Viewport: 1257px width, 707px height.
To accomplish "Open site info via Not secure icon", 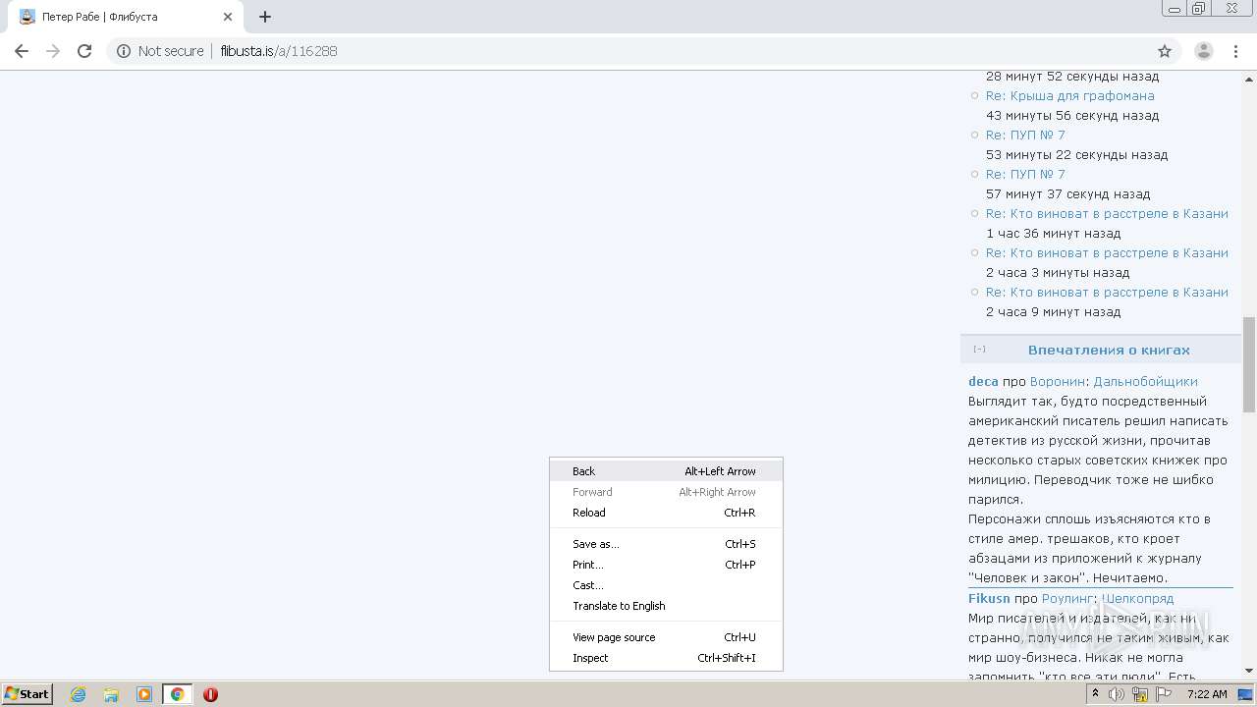I will pyautogui.click(x=124, y=51).
